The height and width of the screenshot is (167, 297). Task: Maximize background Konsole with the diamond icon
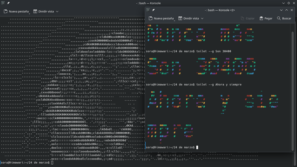[x=289, y=3]
